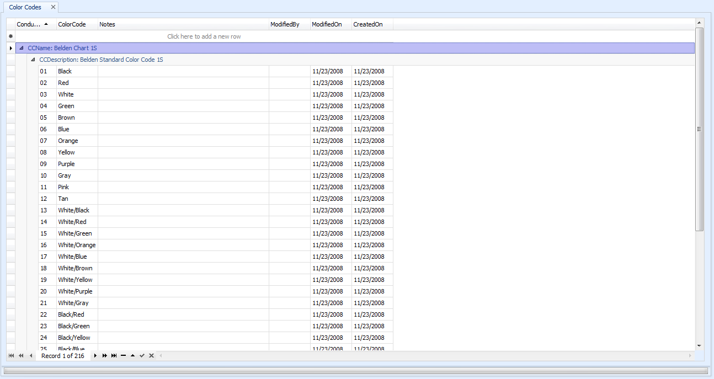The height and width of the screenshot is (379, 714).
Task: Sort by ModifiedBy column header
Action: click(289, 24)
